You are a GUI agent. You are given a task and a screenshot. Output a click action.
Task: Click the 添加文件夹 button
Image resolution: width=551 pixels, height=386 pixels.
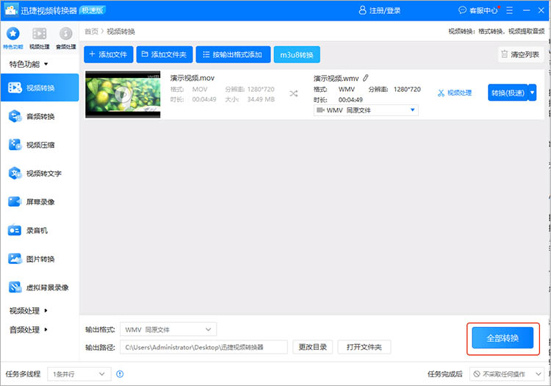coord(165,54)
